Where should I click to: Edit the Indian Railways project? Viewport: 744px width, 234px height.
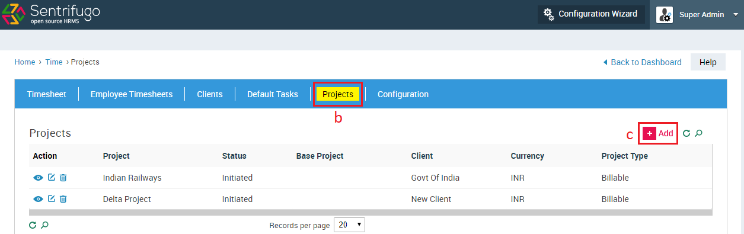(x=52, y=178)
